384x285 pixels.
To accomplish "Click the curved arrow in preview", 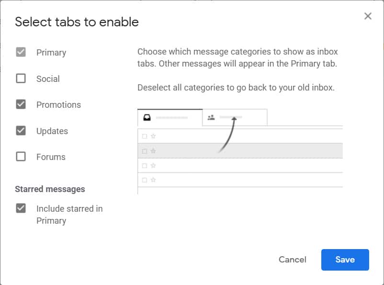I will click(x=227, y=135).
